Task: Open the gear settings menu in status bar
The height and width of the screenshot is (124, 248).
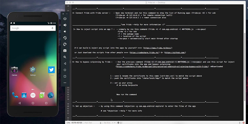Action: coord(119,122)
